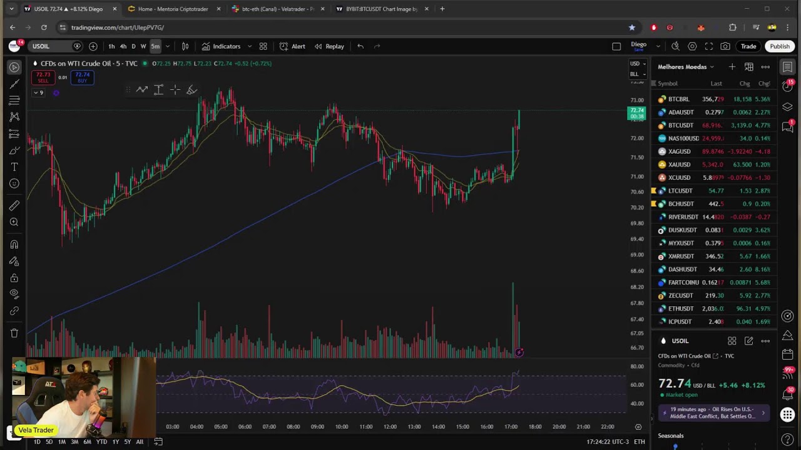Select the 4h timeframe
This screenshot has height=450, width=801.
(x=123, y=46)
